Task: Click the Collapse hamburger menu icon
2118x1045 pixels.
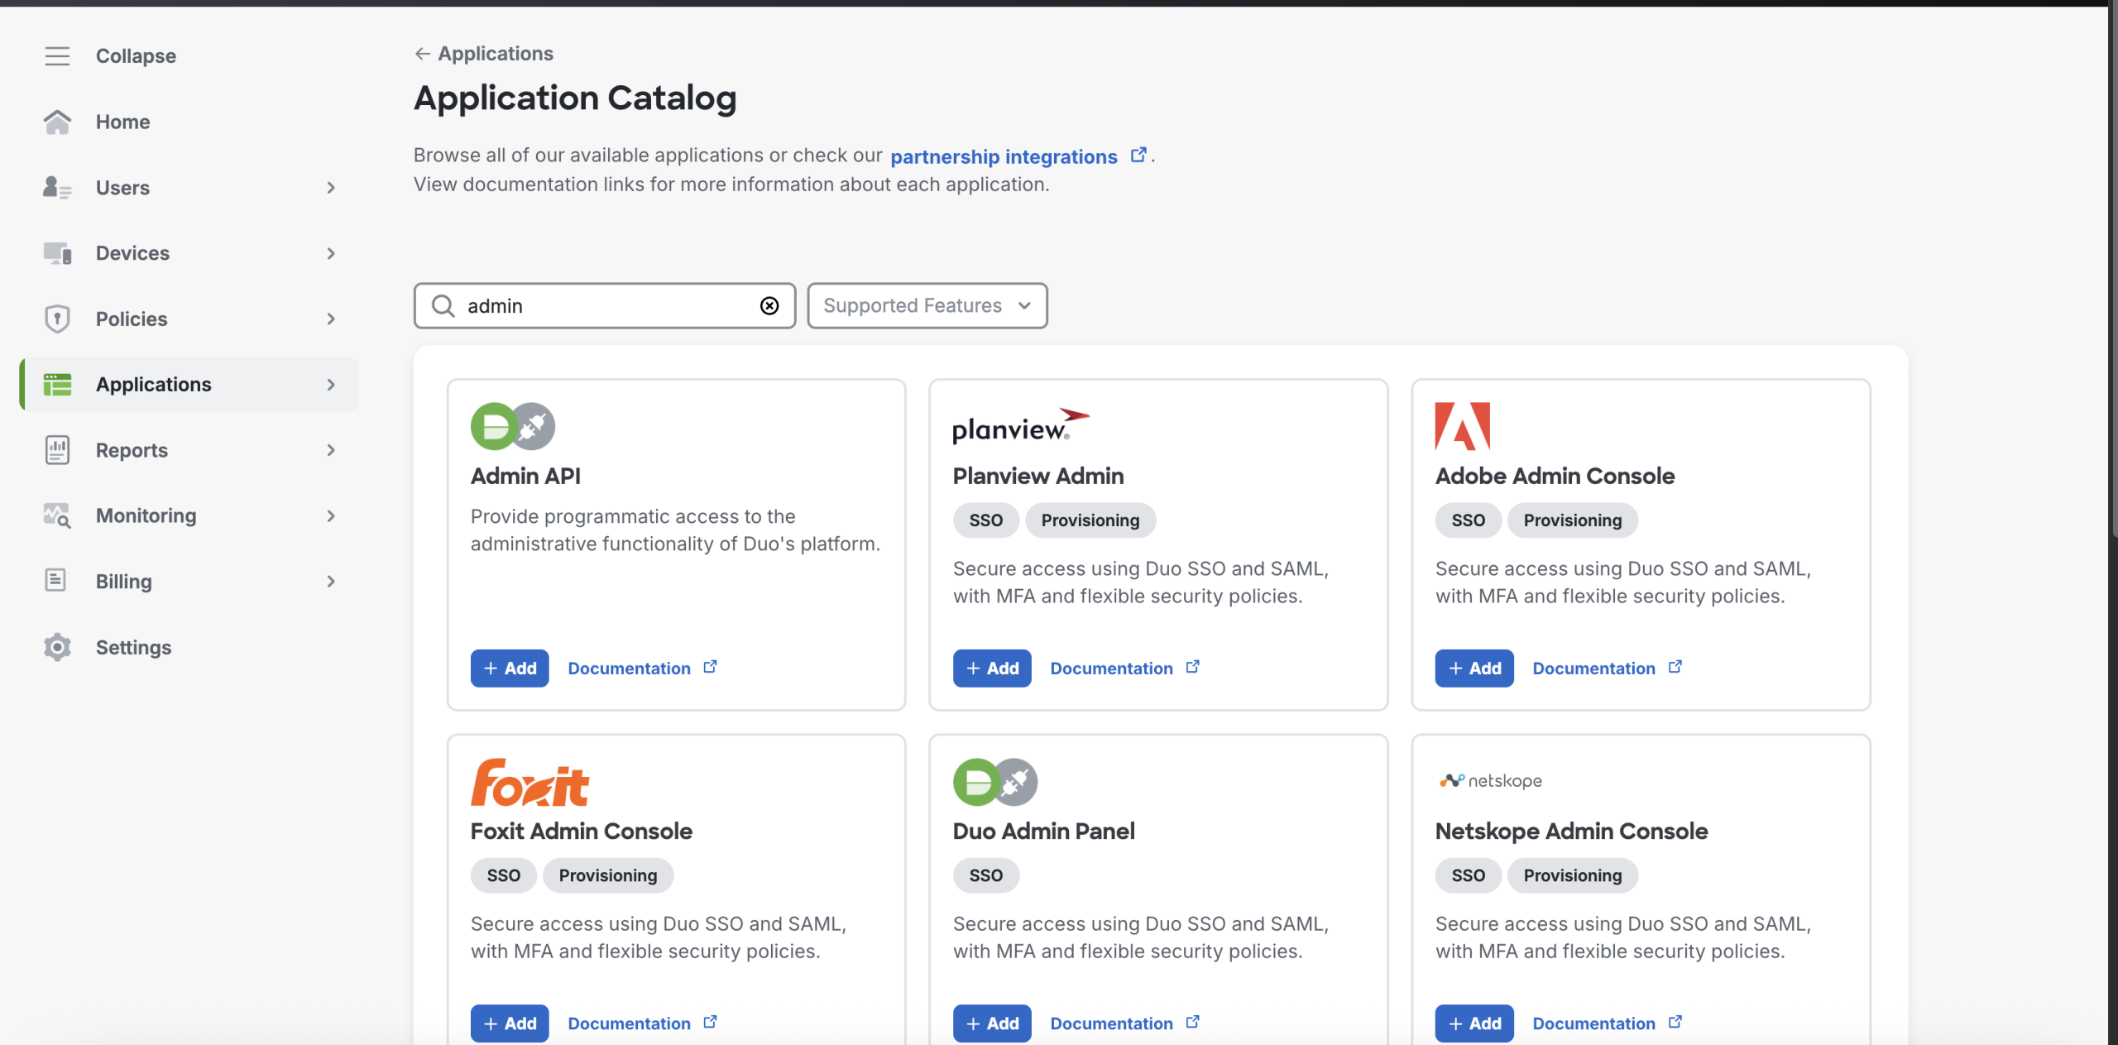Action: (57, 55)
